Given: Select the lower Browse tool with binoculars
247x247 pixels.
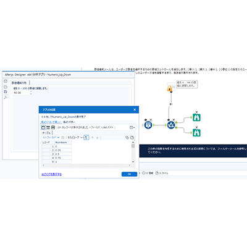Looking at the screenshot, I should click(x=196, y=132).
